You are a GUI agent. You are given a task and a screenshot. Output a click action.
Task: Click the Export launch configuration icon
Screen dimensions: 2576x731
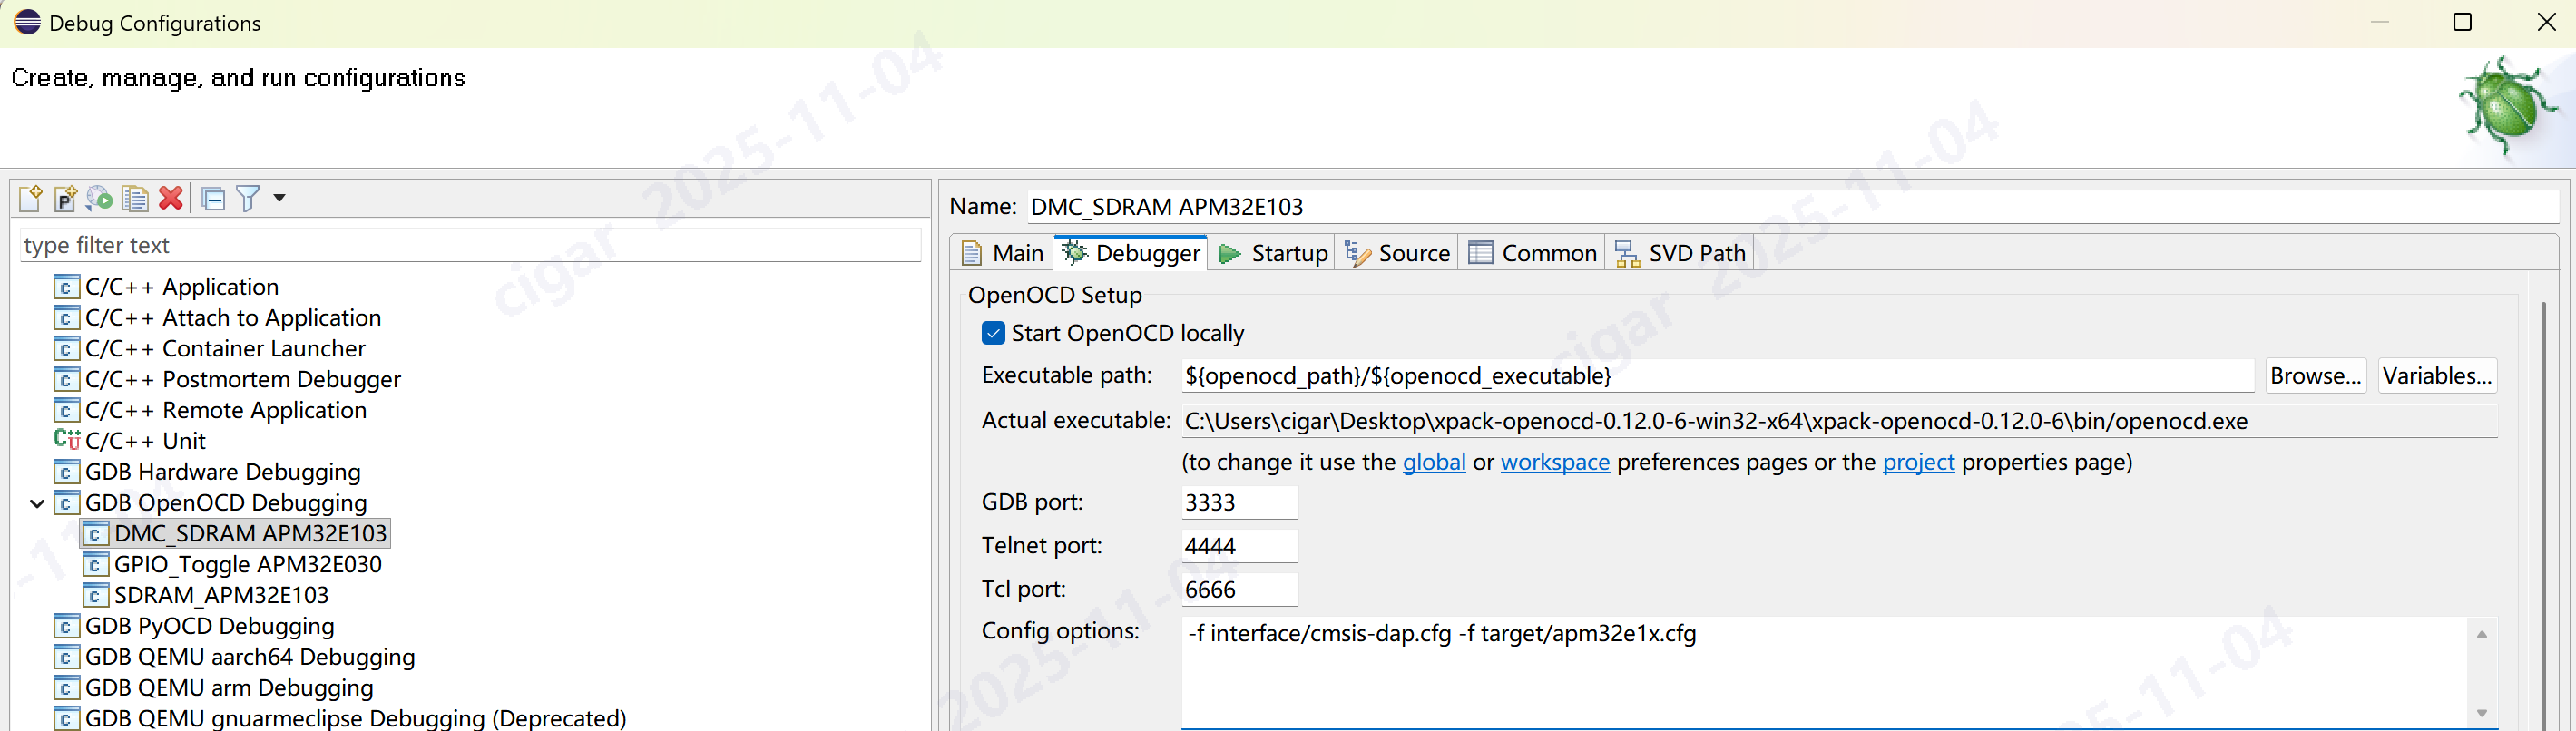pyautogui.click(x=99, y=198)
